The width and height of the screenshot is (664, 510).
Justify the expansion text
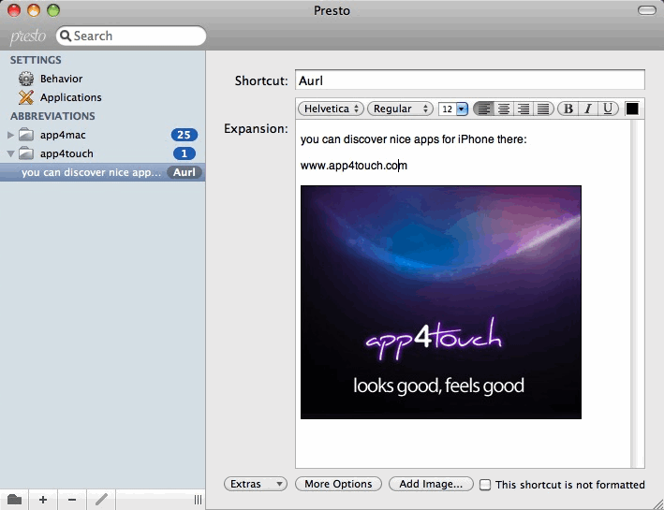click(543, 109)
